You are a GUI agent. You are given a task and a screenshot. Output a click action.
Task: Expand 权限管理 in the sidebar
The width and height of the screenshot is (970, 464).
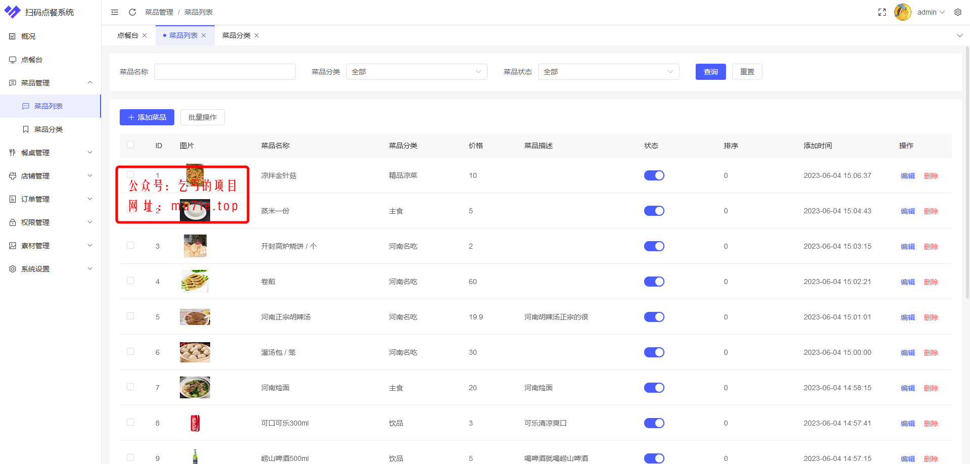click(x=51, y=222)
